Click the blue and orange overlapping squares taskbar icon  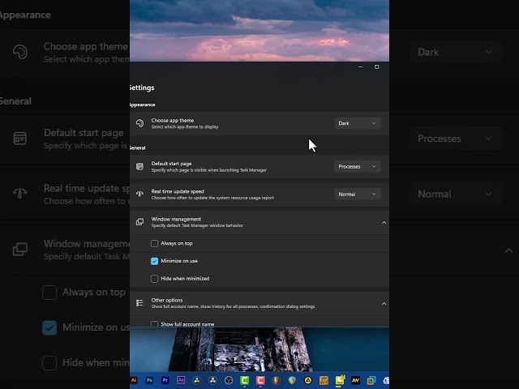click(371, 380)
